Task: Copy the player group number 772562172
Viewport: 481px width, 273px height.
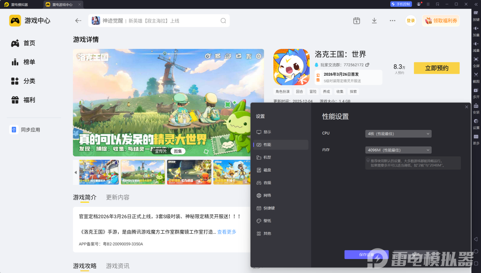Action: 367,65
